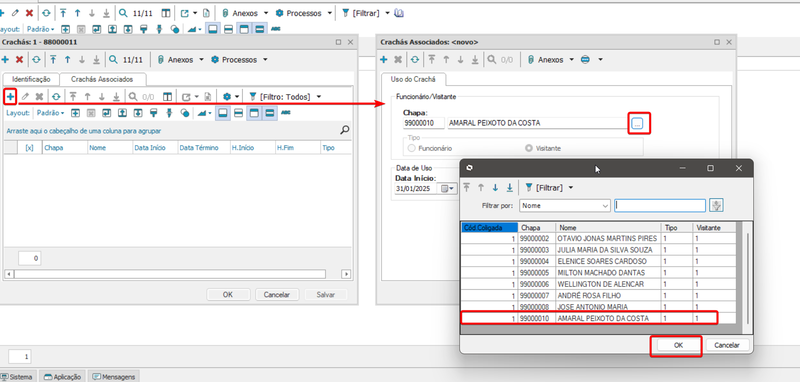Expand [Filtro: Todos] dropdown
This screenshot has width=800, height=382.
click(x=319, y=97)
